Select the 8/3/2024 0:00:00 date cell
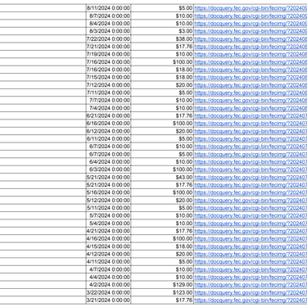Image resolution: width=307 pixels, height=307 pixels. 108,31
